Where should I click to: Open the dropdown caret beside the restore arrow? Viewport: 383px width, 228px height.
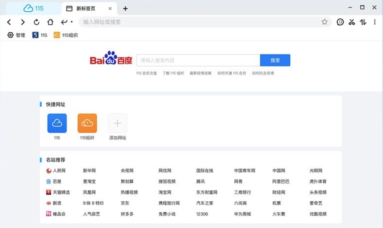tap(72, 22)
